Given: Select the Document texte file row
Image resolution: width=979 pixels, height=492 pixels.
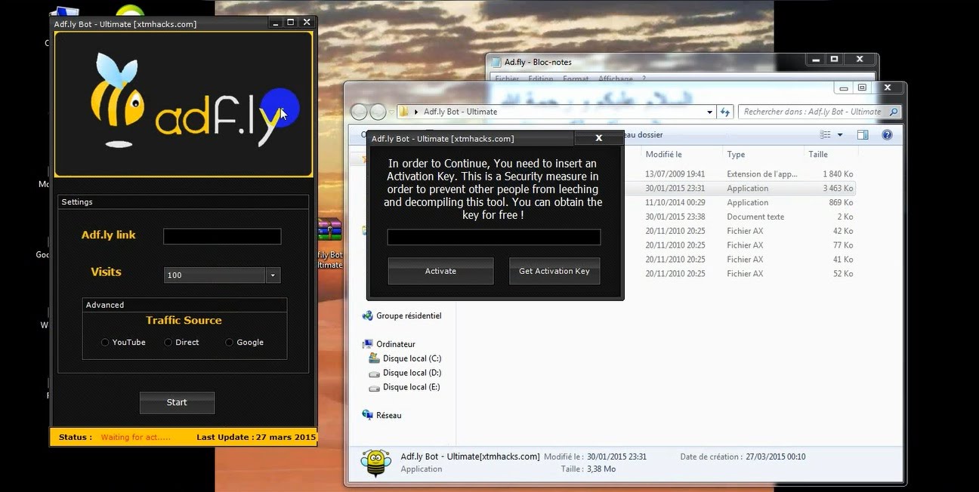Looking at the screenshot, I should (x=740, y=217).
